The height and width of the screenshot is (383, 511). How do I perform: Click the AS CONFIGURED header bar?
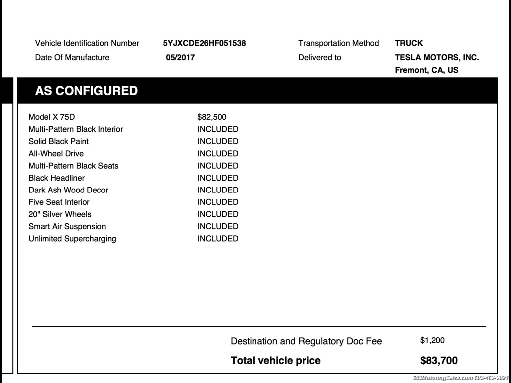257,91
